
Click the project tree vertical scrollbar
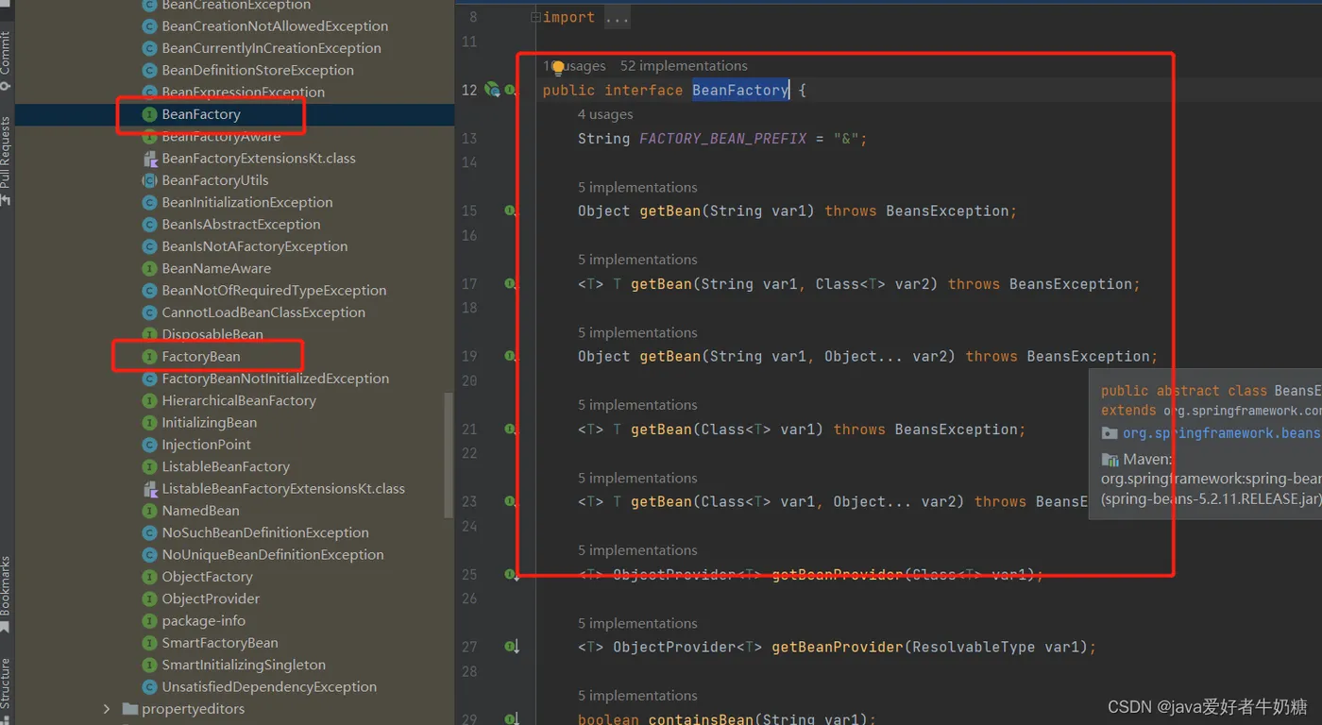[449, 455]
